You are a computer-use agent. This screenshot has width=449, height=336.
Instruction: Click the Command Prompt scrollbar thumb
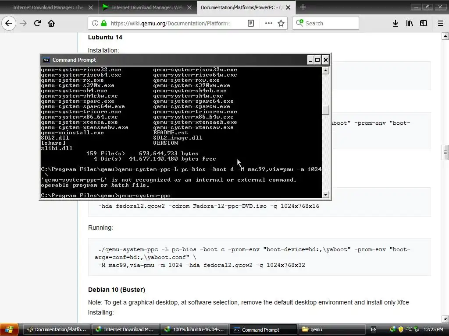coord(325,110)
